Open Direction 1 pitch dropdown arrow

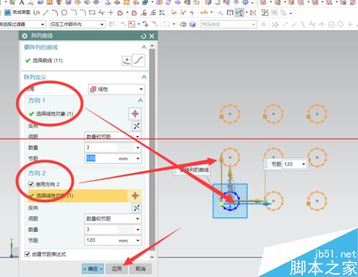click(x=137, y=158)
